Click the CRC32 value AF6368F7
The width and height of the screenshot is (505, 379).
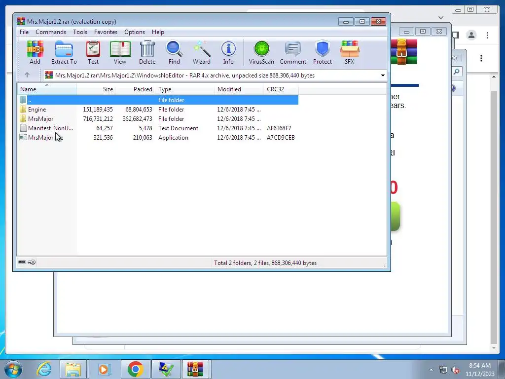coord(279,128)
